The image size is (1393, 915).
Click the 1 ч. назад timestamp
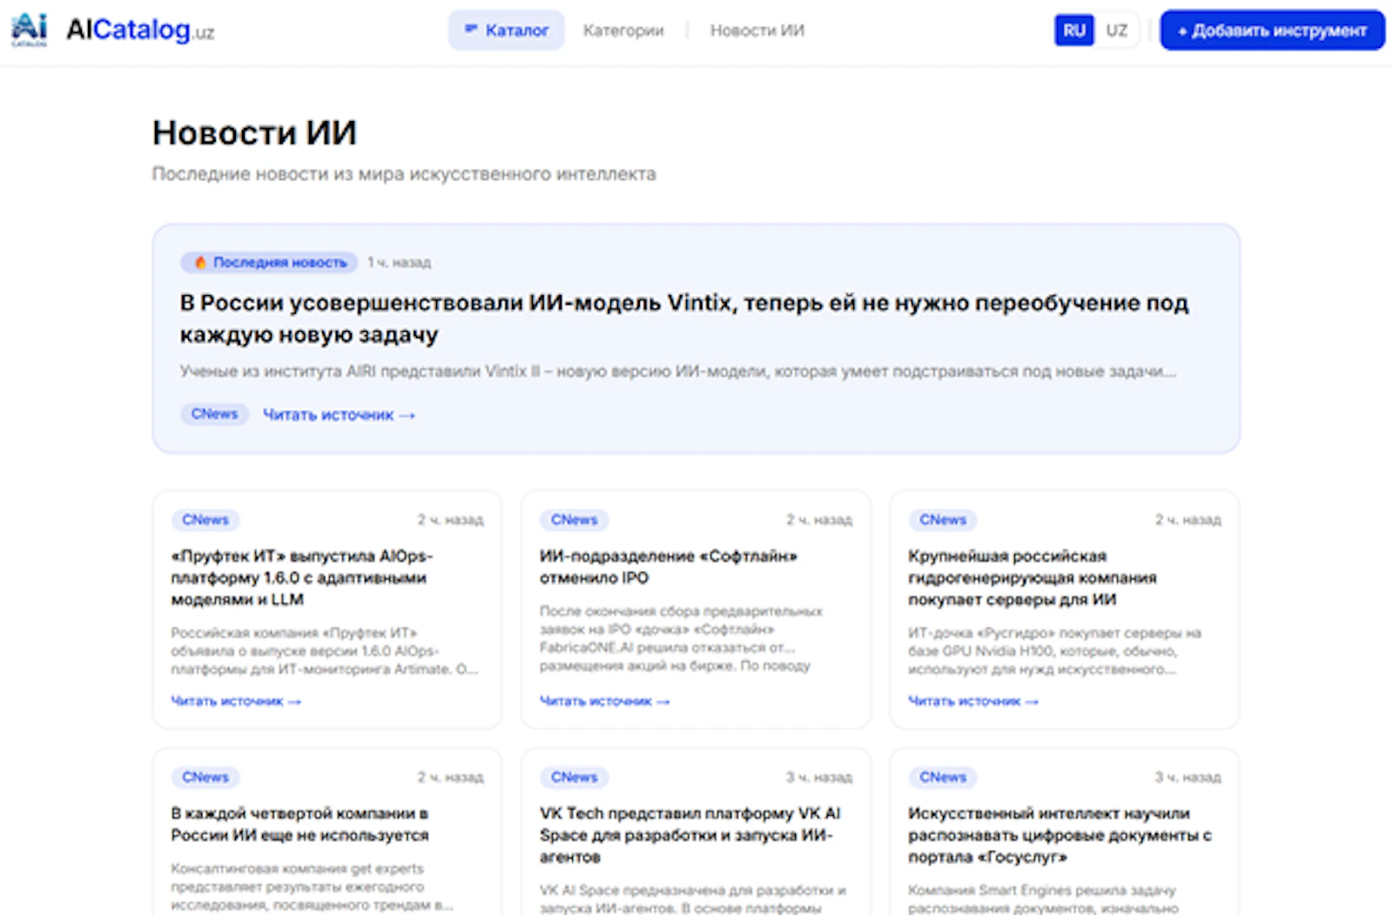399,262
